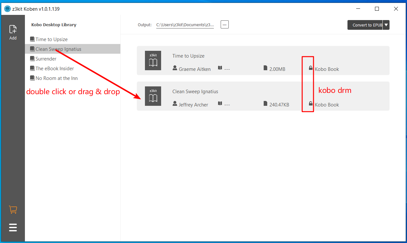Screen dimensions: 407x243
Task: Click the Output path field
Action: pyautogui.click(x=185, y=25)
